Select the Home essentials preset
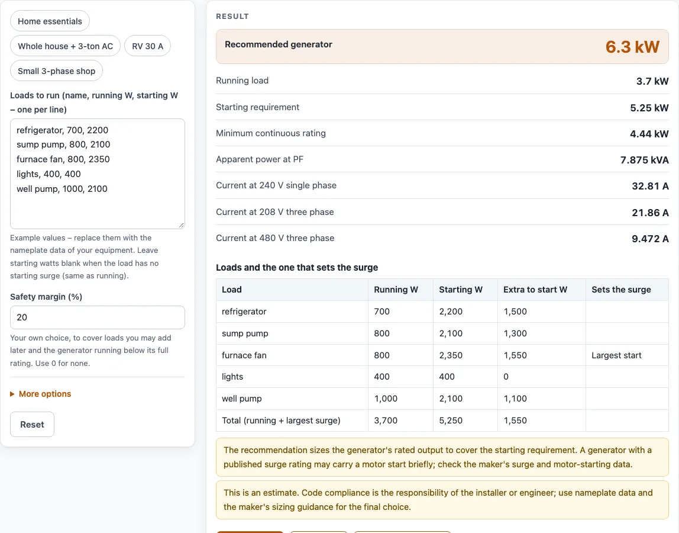 point(50,21)
